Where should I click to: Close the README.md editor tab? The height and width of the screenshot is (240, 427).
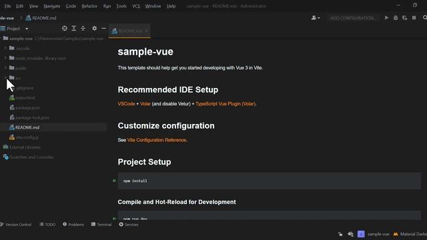coord(147,31)
